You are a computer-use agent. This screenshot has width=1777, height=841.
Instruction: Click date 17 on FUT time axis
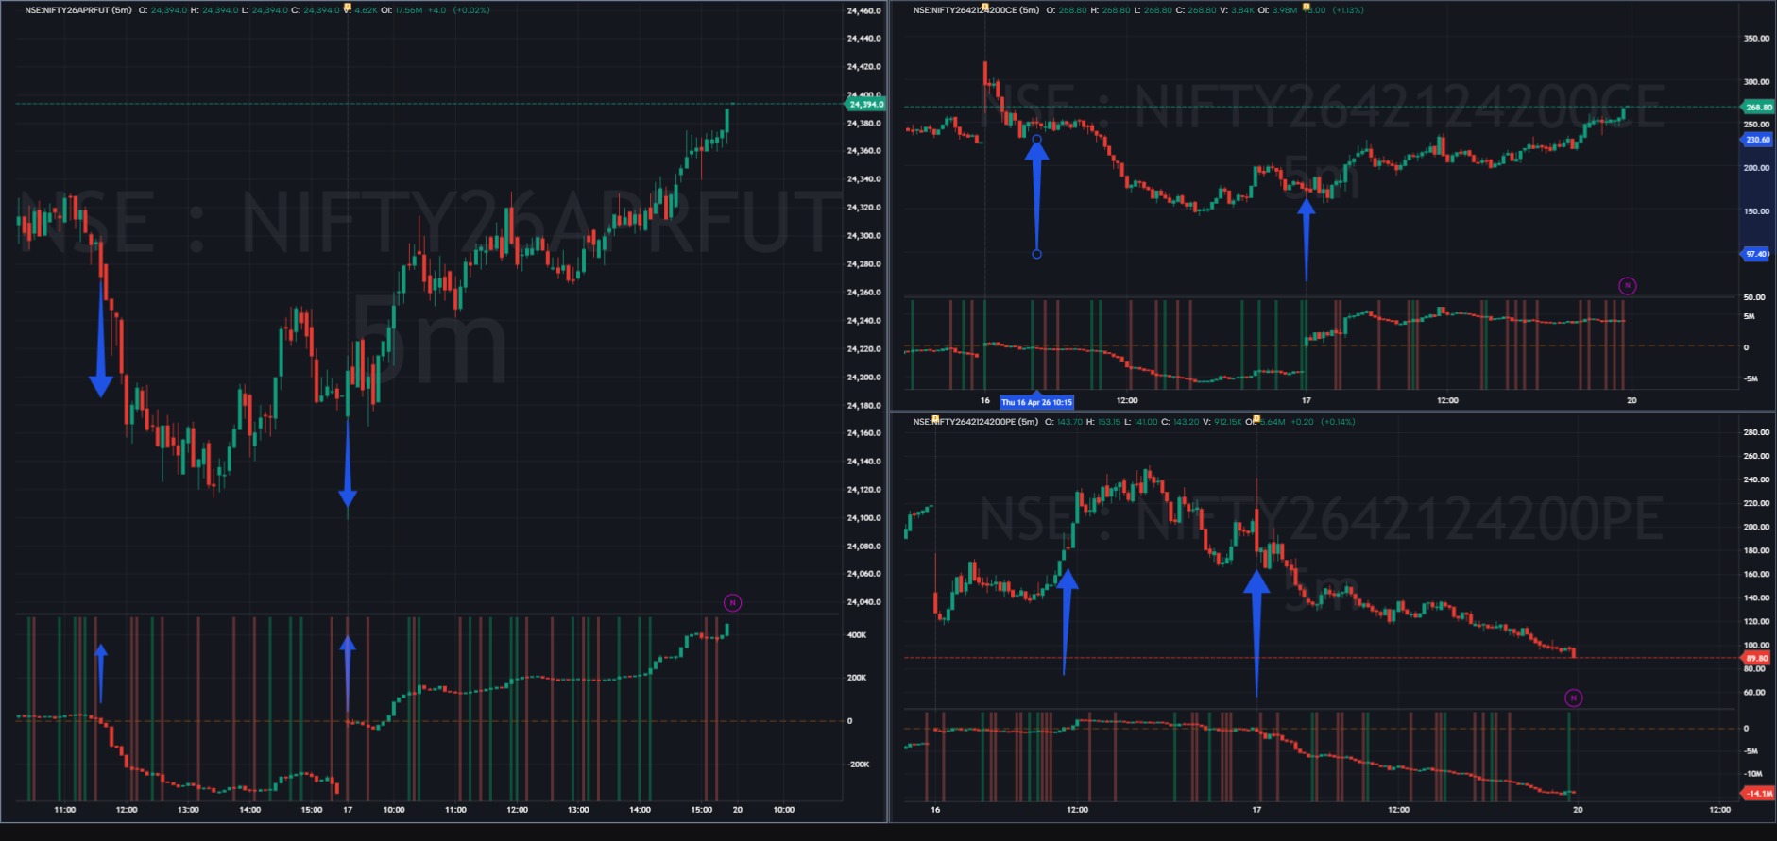348,810
